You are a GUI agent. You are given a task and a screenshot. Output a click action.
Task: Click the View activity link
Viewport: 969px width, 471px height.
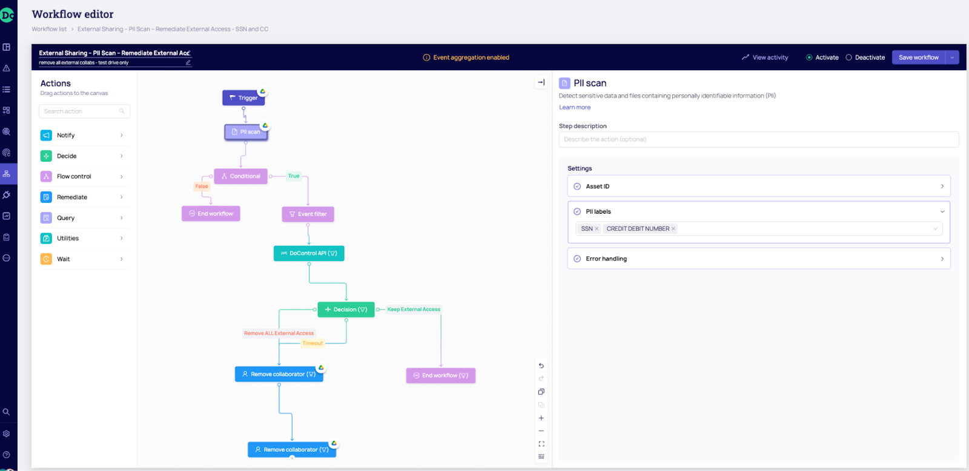click(x=765, y=58)
